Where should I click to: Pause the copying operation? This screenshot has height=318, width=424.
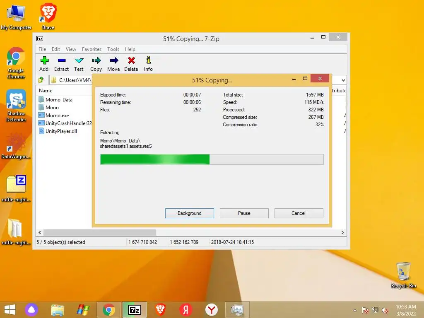[x=244, y=213]
